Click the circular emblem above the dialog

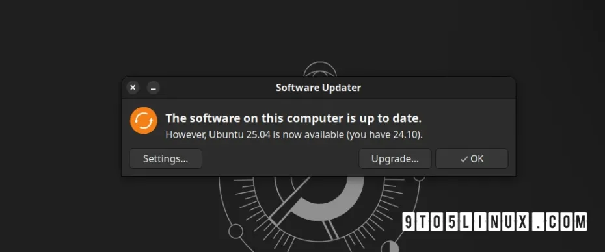point(320,71)
